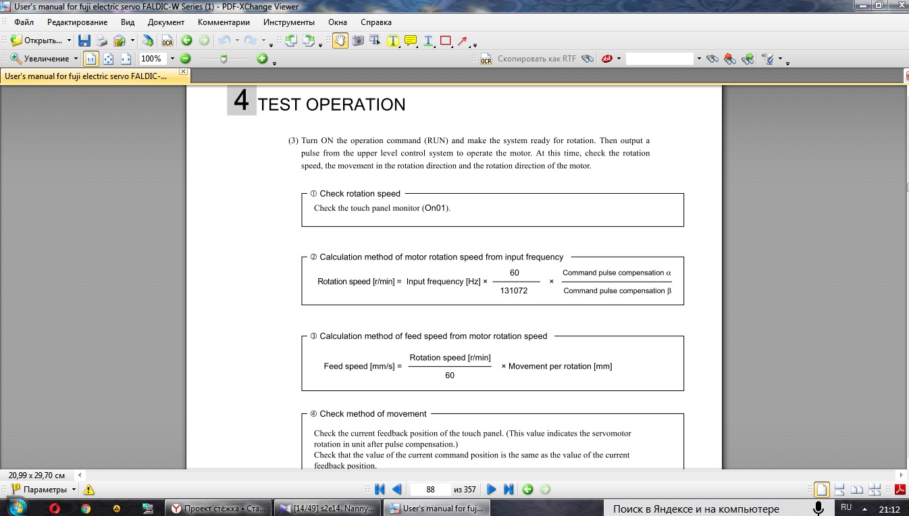Rotate page clockwise
The height and width of the screenshot is (516, 909).
[x=309, y=41]
